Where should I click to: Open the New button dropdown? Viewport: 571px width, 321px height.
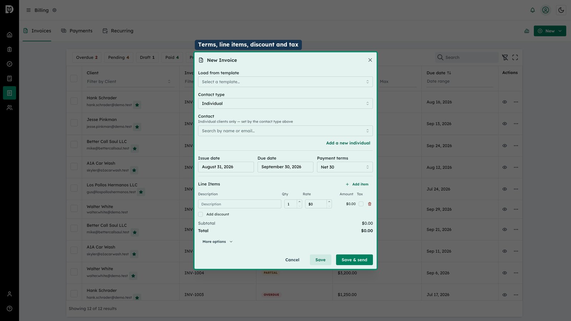pos(550,31)
